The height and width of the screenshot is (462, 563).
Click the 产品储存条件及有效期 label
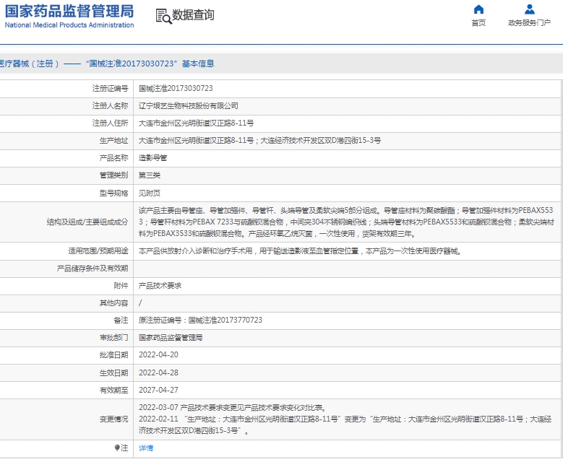93,269
